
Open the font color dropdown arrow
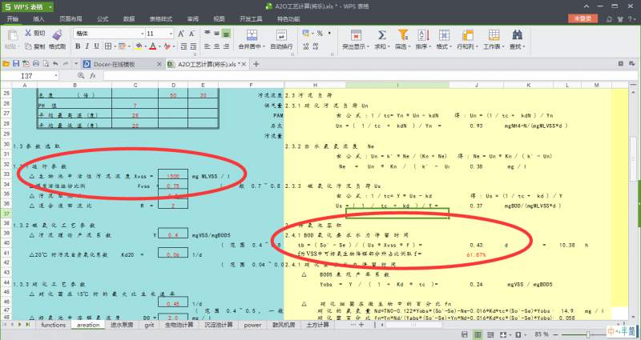tap(159, 46)
